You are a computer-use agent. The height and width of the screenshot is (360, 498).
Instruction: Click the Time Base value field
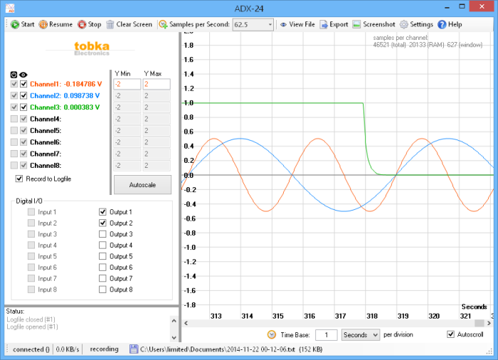click(326, 334)
